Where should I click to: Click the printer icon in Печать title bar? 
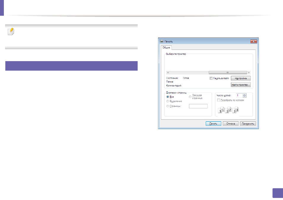tap(162, 41)
